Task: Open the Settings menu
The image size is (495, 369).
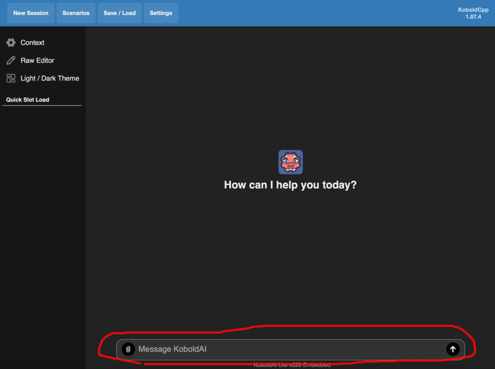Action: (x=161, y=13)
